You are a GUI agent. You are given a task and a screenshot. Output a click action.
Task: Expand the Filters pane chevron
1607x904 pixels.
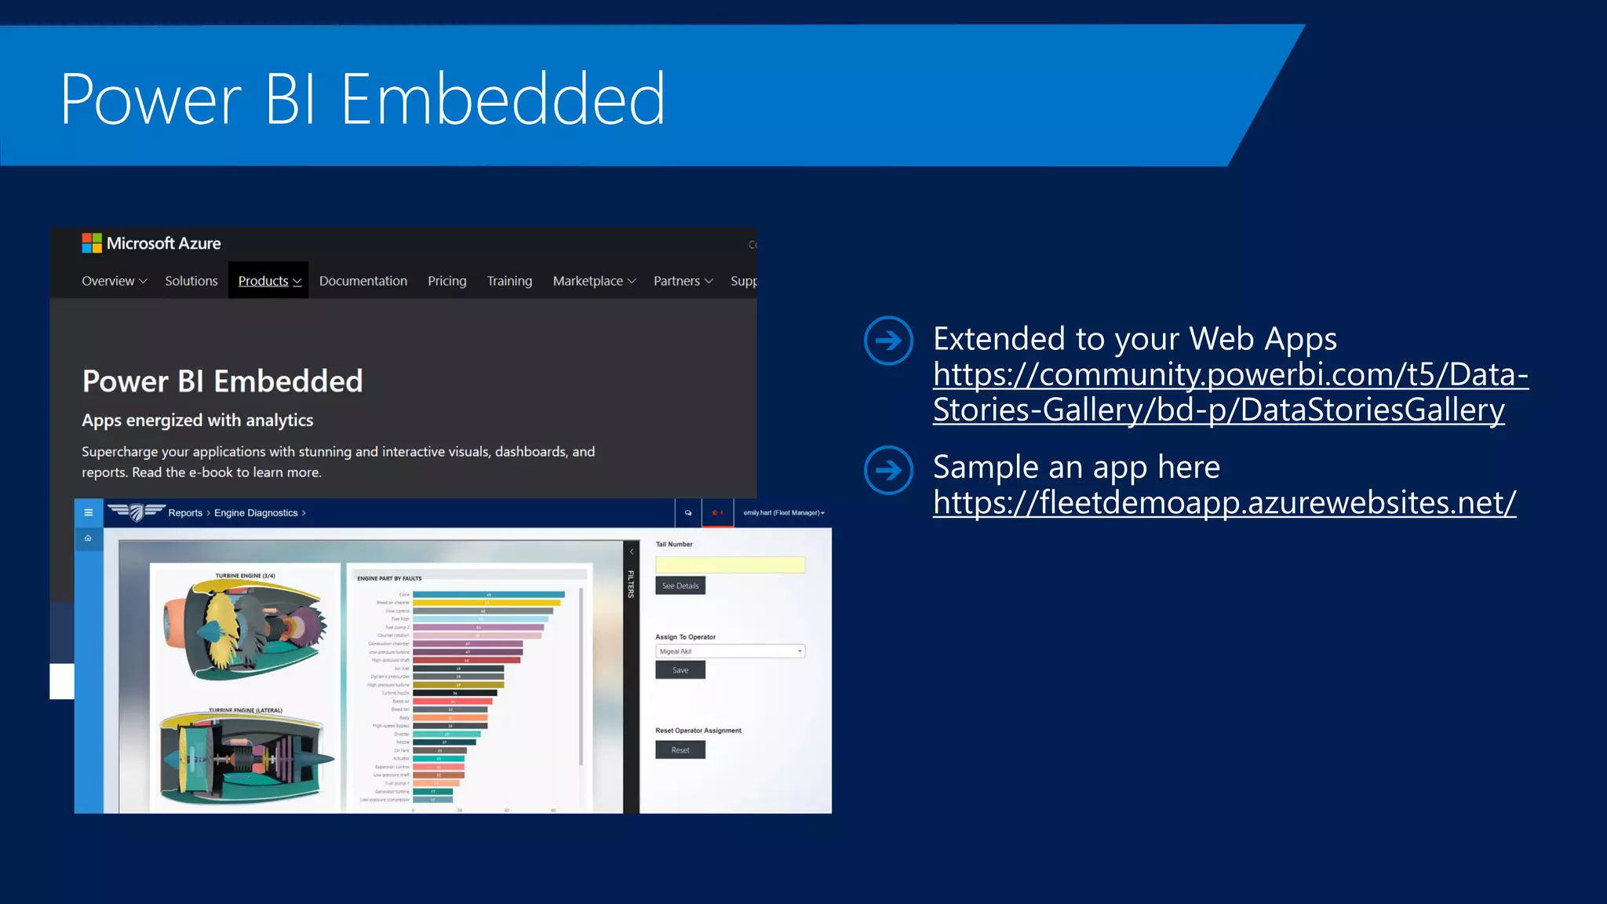coord(632,552)
